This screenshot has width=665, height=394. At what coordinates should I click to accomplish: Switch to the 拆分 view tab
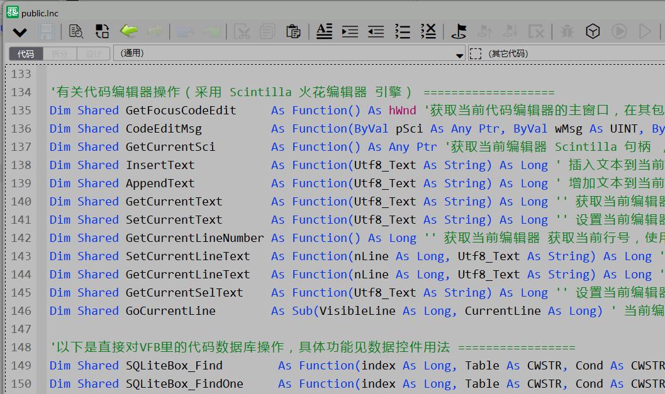point(60,54)
